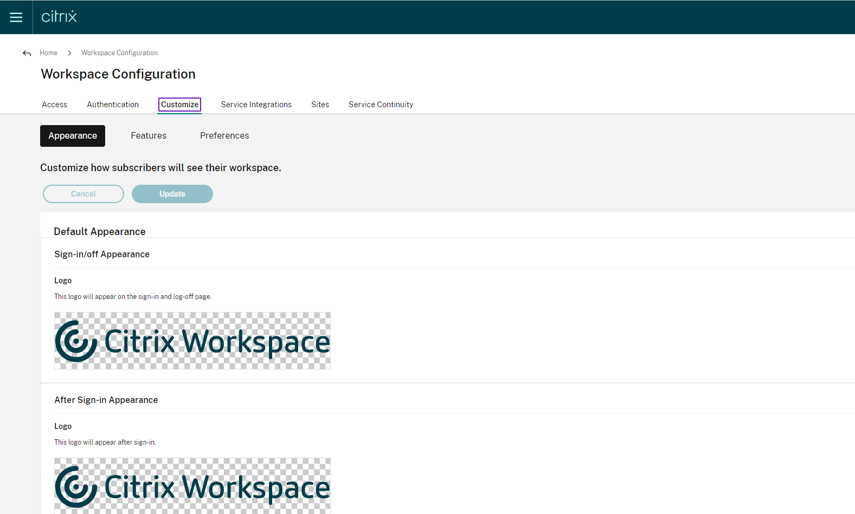Click the Workspace Configuration page heading
Image resolution: width=855 pixels, height=514 pixels.
tap(118, 74)
